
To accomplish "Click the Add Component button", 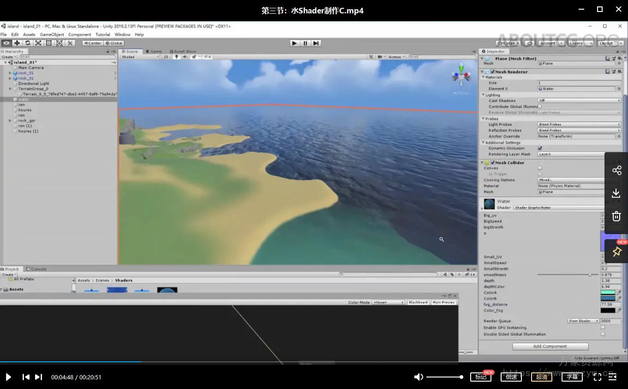I will [550, 346].
